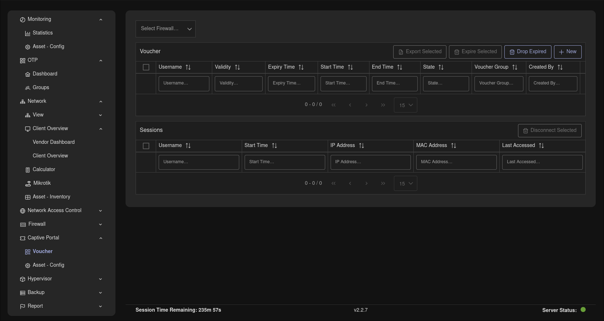This screenshot has width=604, height=321.
Task: Click the Monitoring gauge icon in sidebar
Action: 23,19
